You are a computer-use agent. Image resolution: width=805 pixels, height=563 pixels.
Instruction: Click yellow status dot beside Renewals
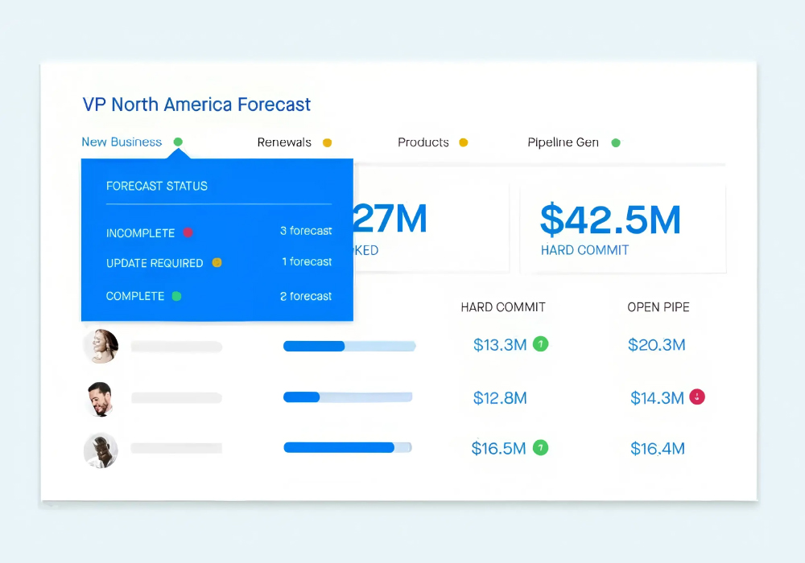coord(327,143)
